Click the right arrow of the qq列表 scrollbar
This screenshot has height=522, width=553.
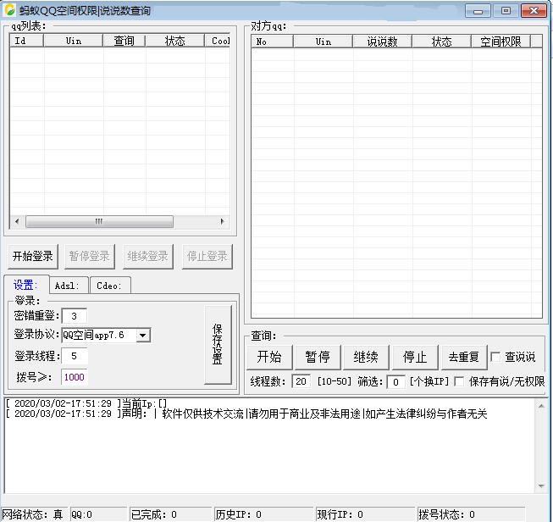pyautogui.click(x=223, y=221)
